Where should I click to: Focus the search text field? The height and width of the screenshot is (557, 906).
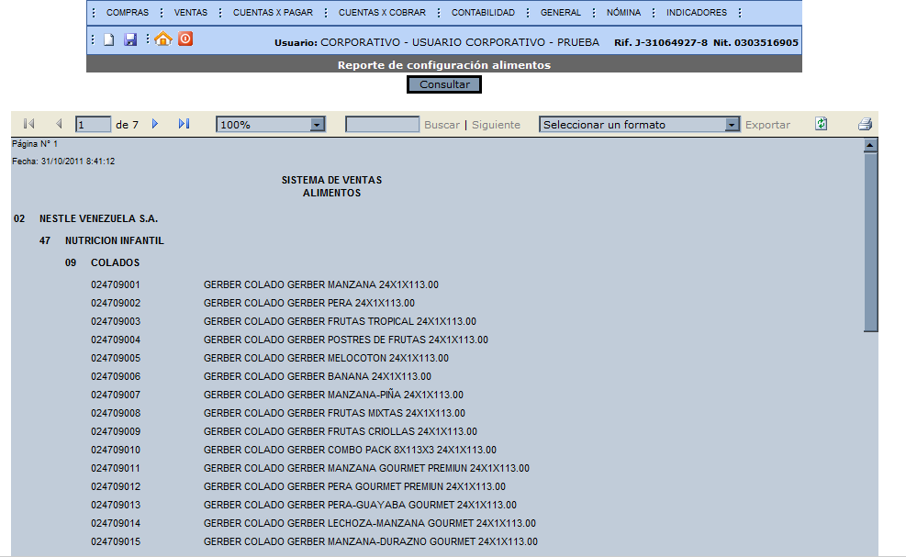click(383, 124)
